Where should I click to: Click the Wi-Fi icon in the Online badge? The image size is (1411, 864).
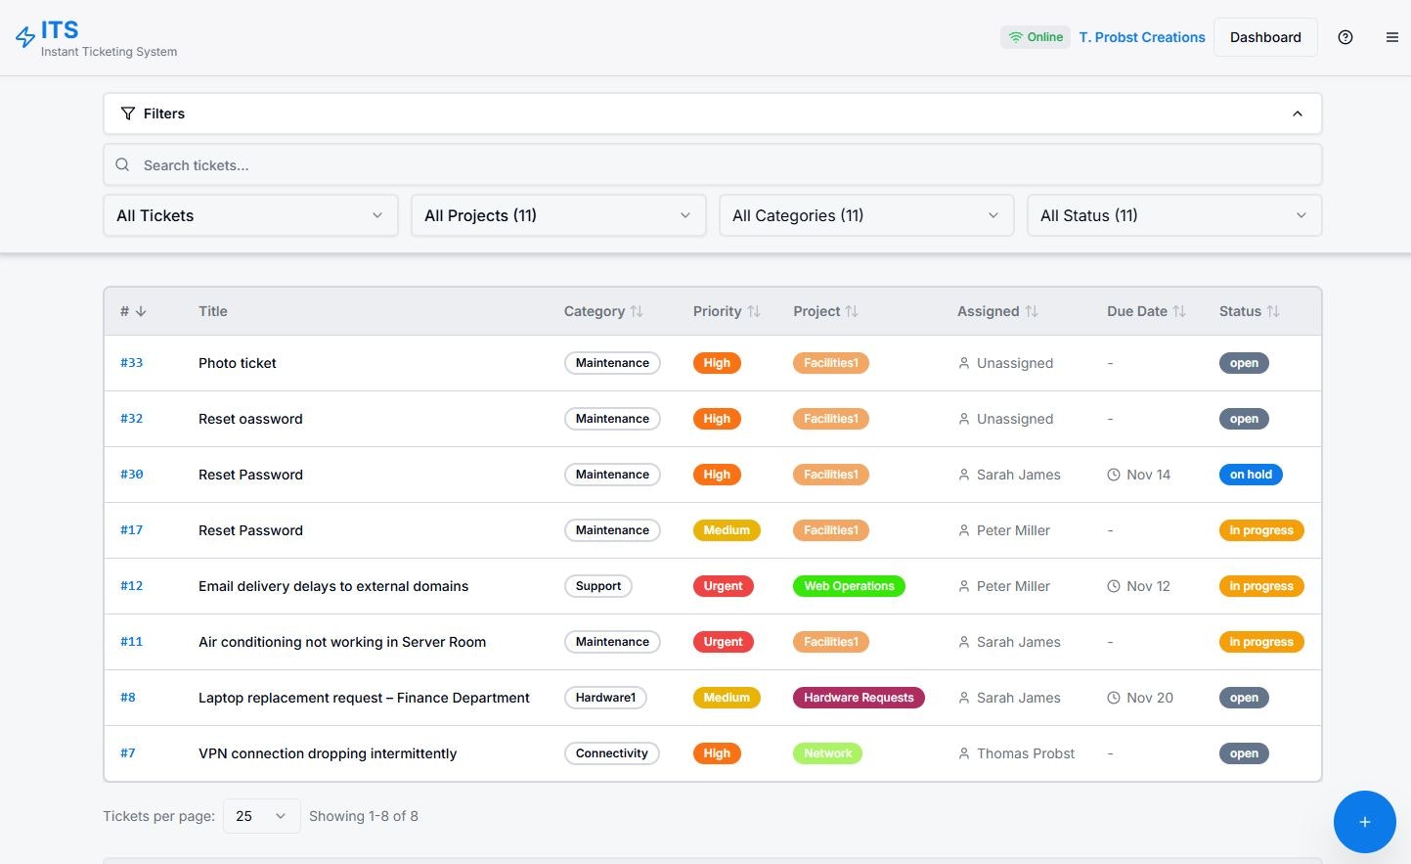[1015, 36]
